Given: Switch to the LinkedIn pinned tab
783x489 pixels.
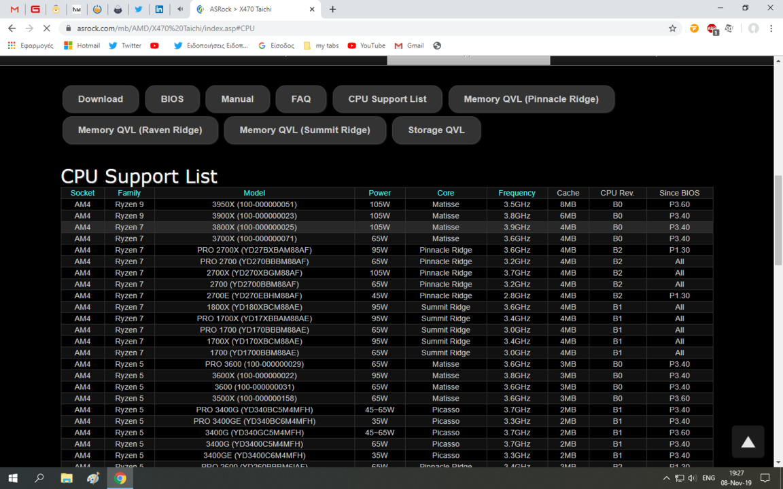Looking at the screenshot, I should (x=159, y=9).
